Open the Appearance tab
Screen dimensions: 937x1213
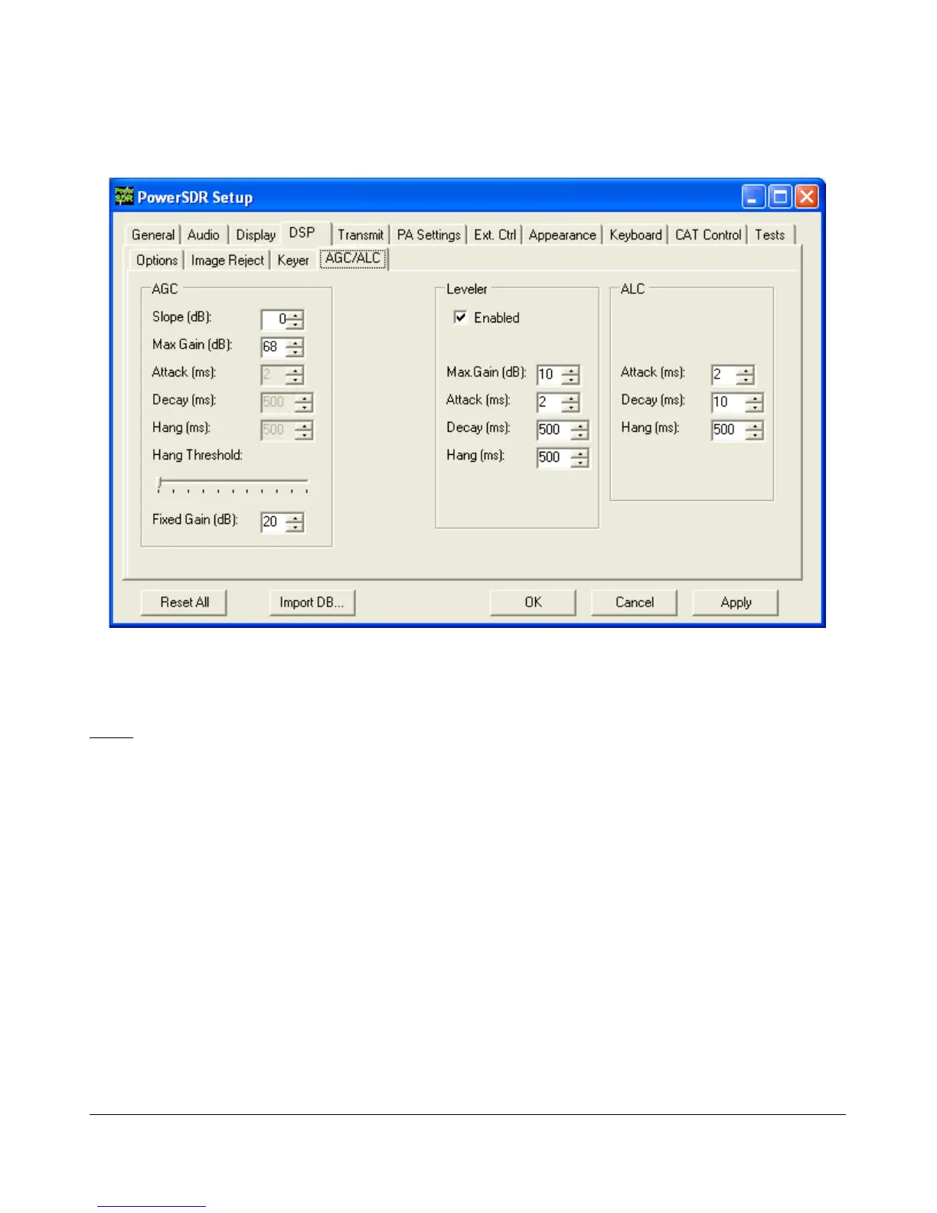coord(562,235)
